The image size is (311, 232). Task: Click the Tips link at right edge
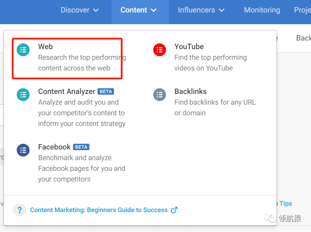(285, 204)
